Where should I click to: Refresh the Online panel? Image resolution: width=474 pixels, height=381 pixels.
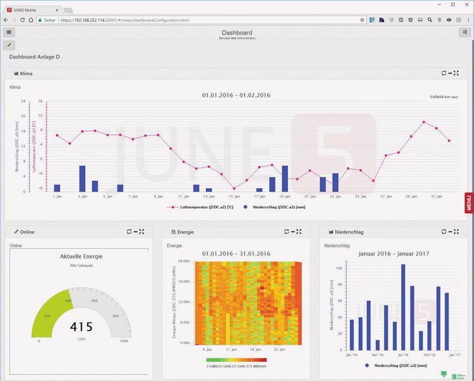pyautogui.click(x=129, y=232)
